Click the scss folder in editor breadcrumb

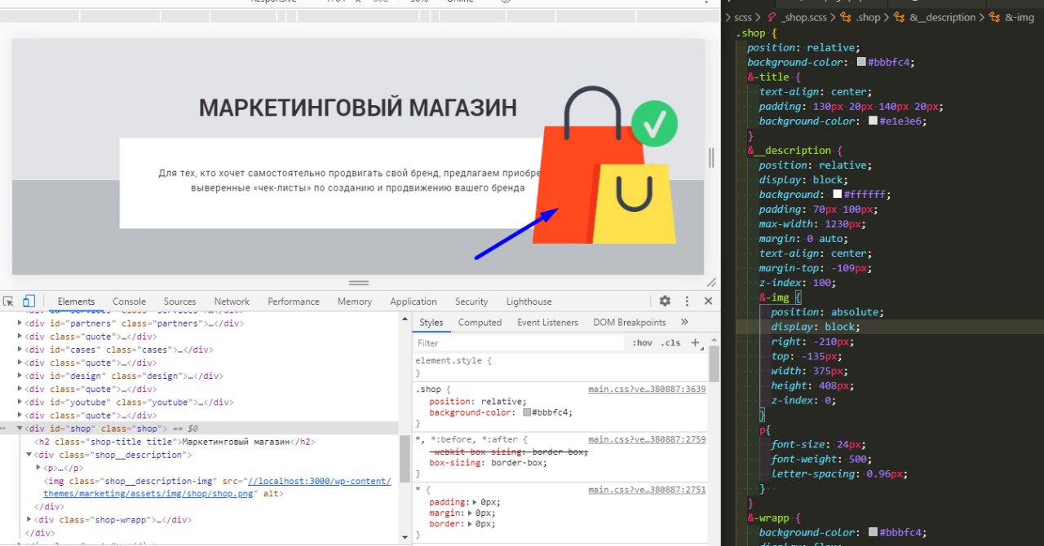click(743, 17)
